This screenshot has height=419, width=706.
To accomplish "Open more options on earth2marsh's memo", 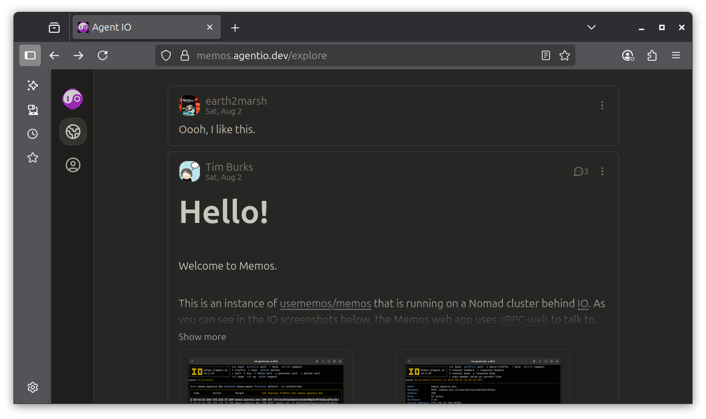I will [602, 105].
